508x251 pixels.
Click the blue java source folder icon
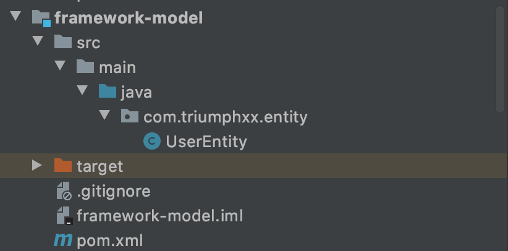(x=108, y=92)
